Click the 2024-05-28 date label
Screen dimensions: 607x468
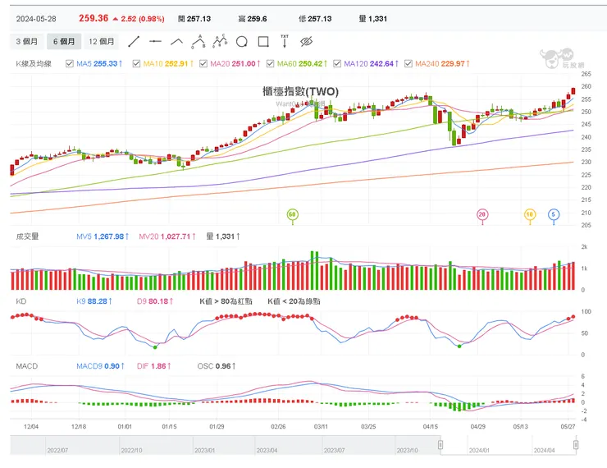[x=36, y=19]
